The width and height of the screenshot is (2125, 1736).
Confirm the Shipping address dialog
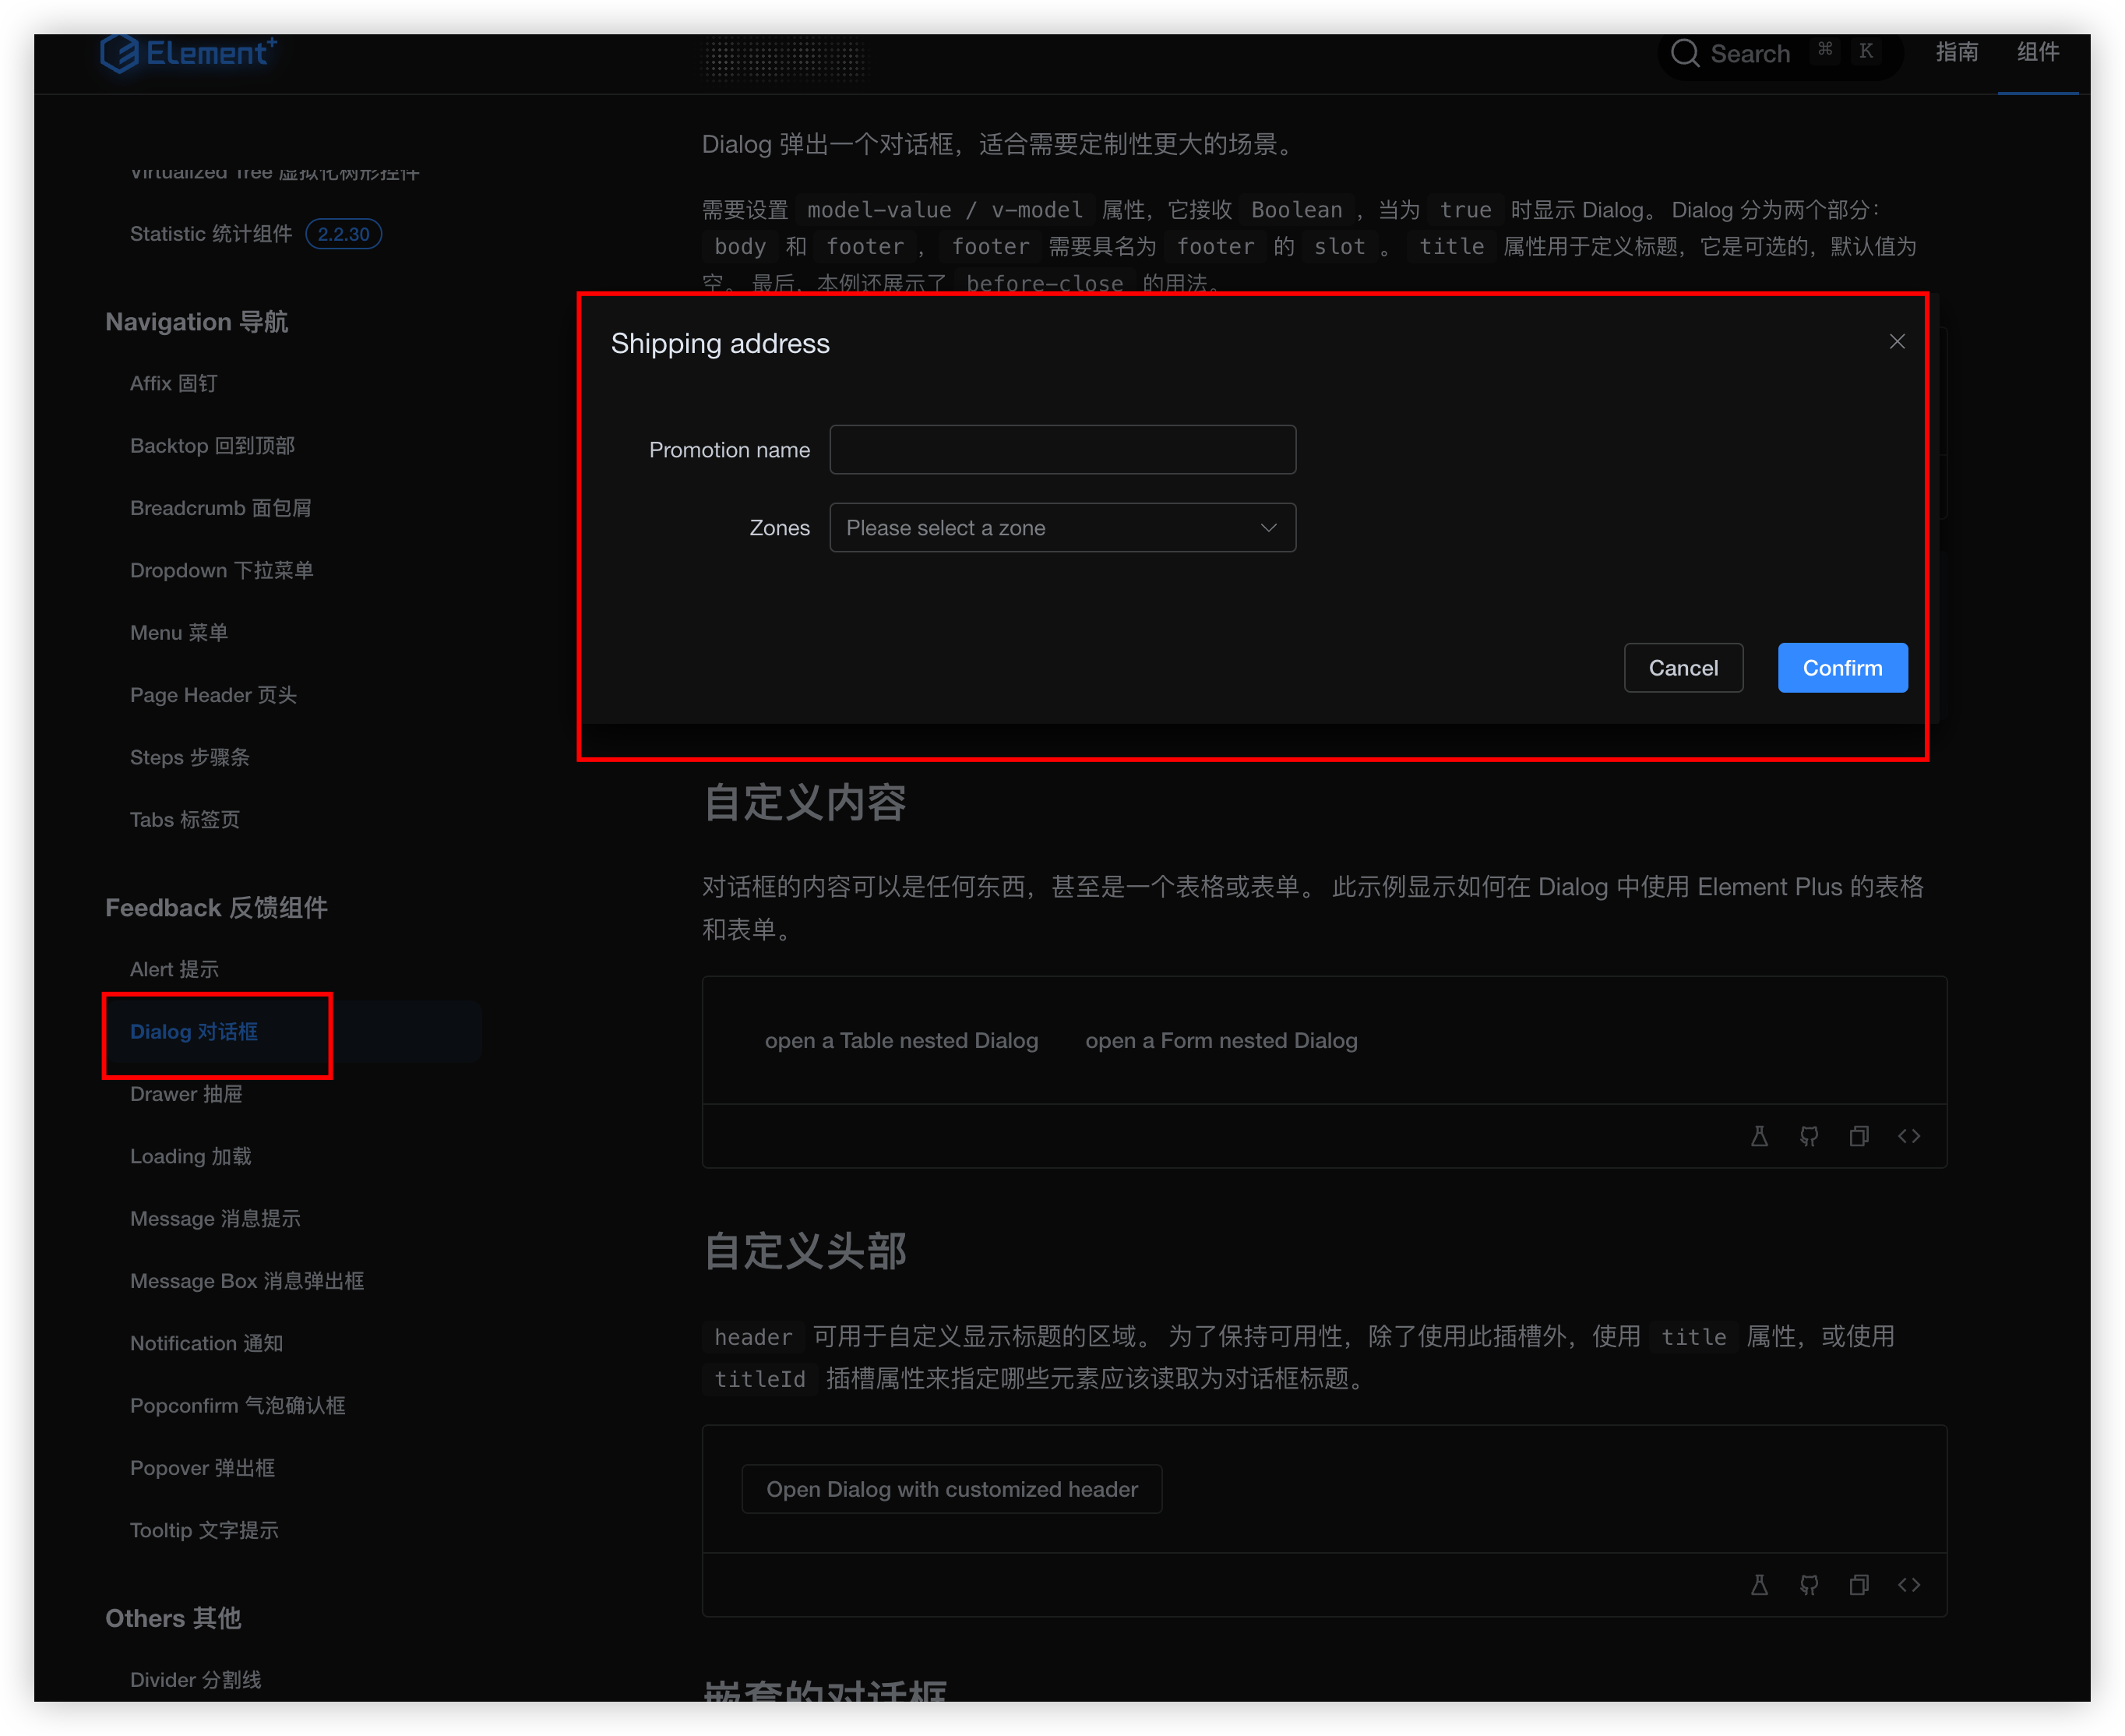[x=1842, y=667]
